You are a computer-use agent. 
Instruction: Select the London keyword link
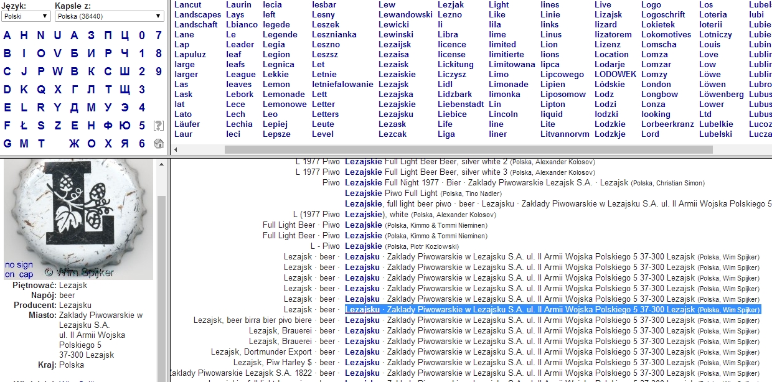[656, 84]
